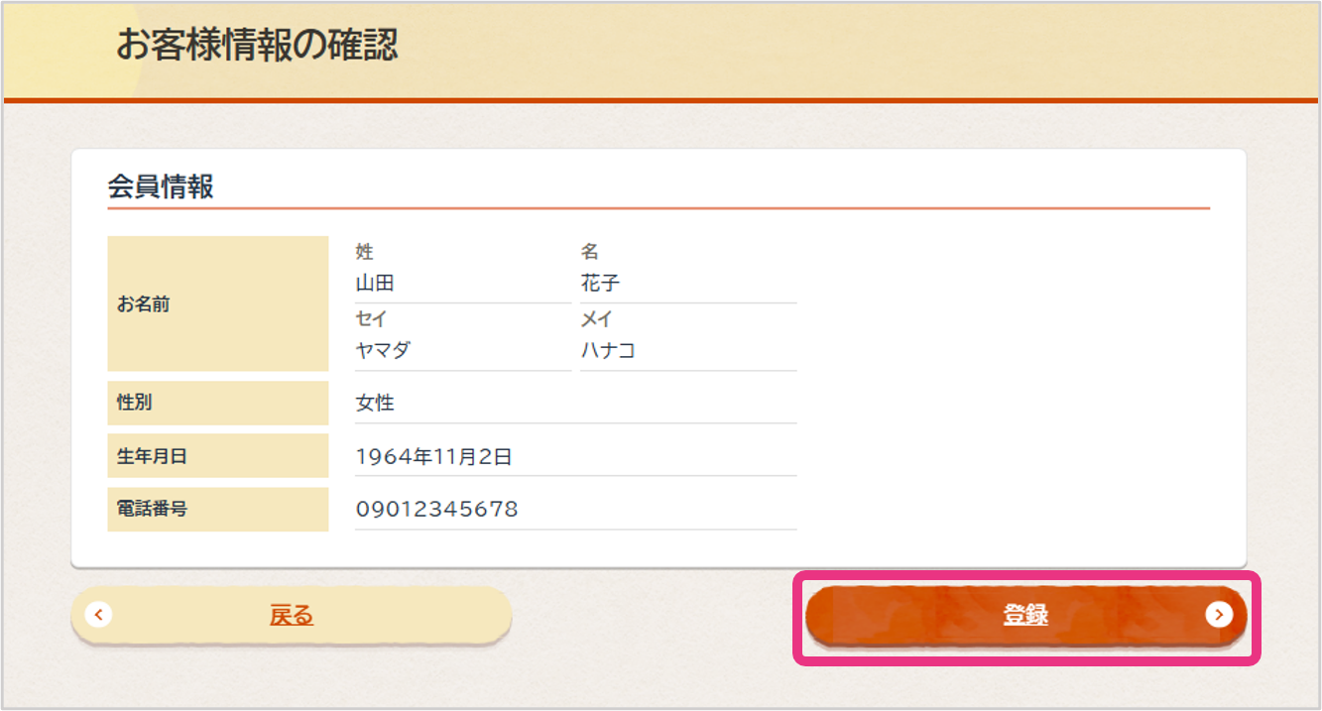1322x711 pixels.
Task: Click the 会員情報 section heading
Action: [161, 186]
